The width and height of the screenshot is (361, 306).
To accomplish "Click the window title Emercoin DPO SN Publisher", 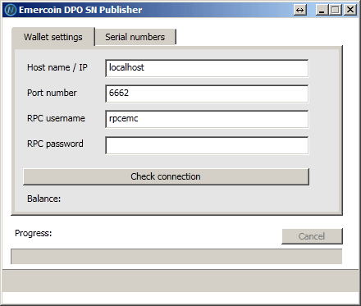I will (x=80, y=10).
